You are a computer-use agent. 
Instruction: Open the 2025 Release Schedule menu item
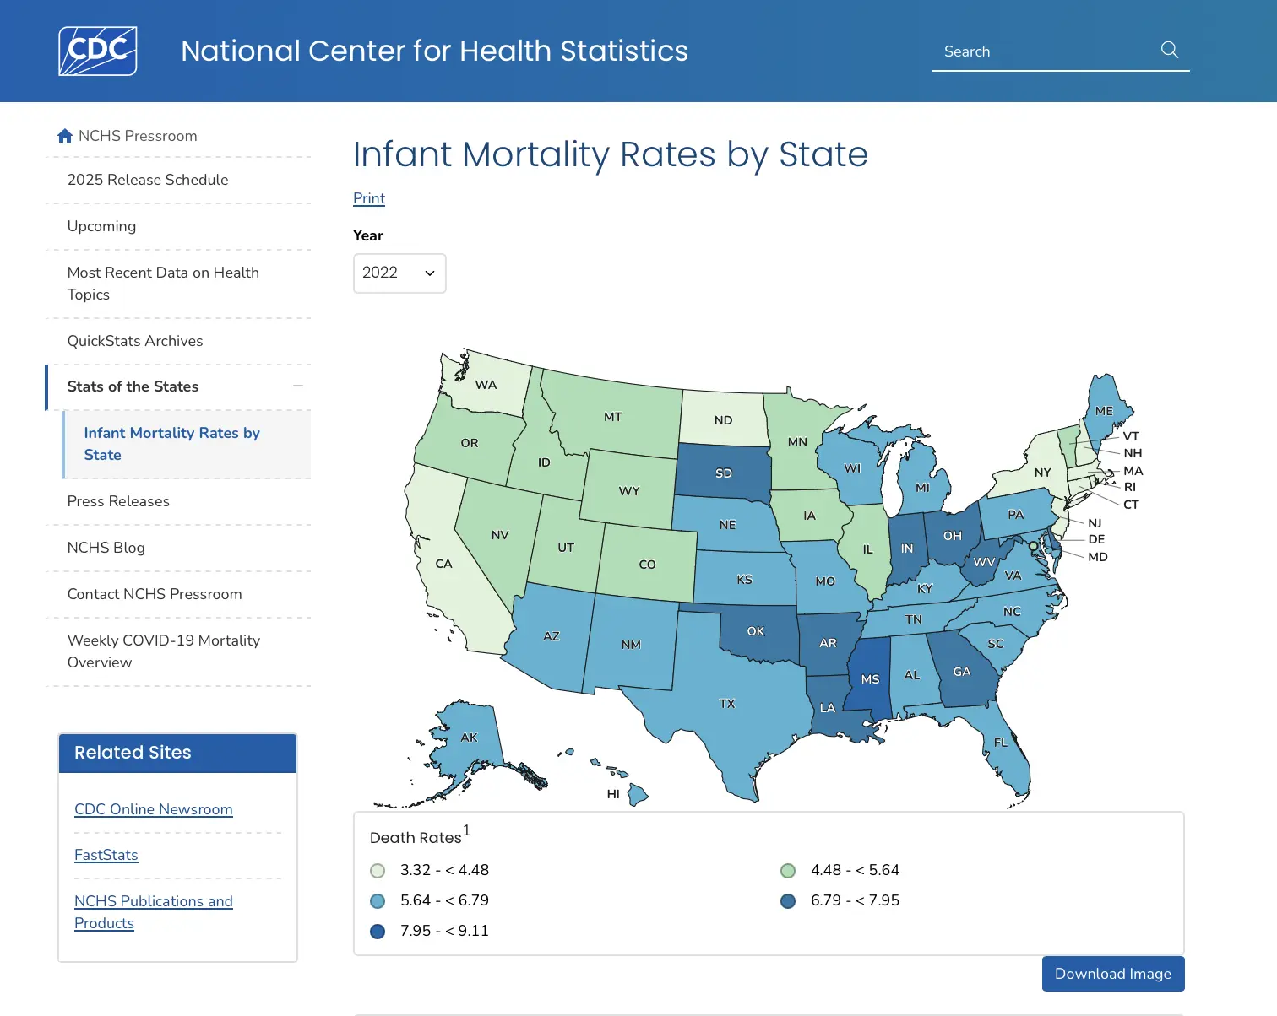pyautogui.click(x=148, y=180)
